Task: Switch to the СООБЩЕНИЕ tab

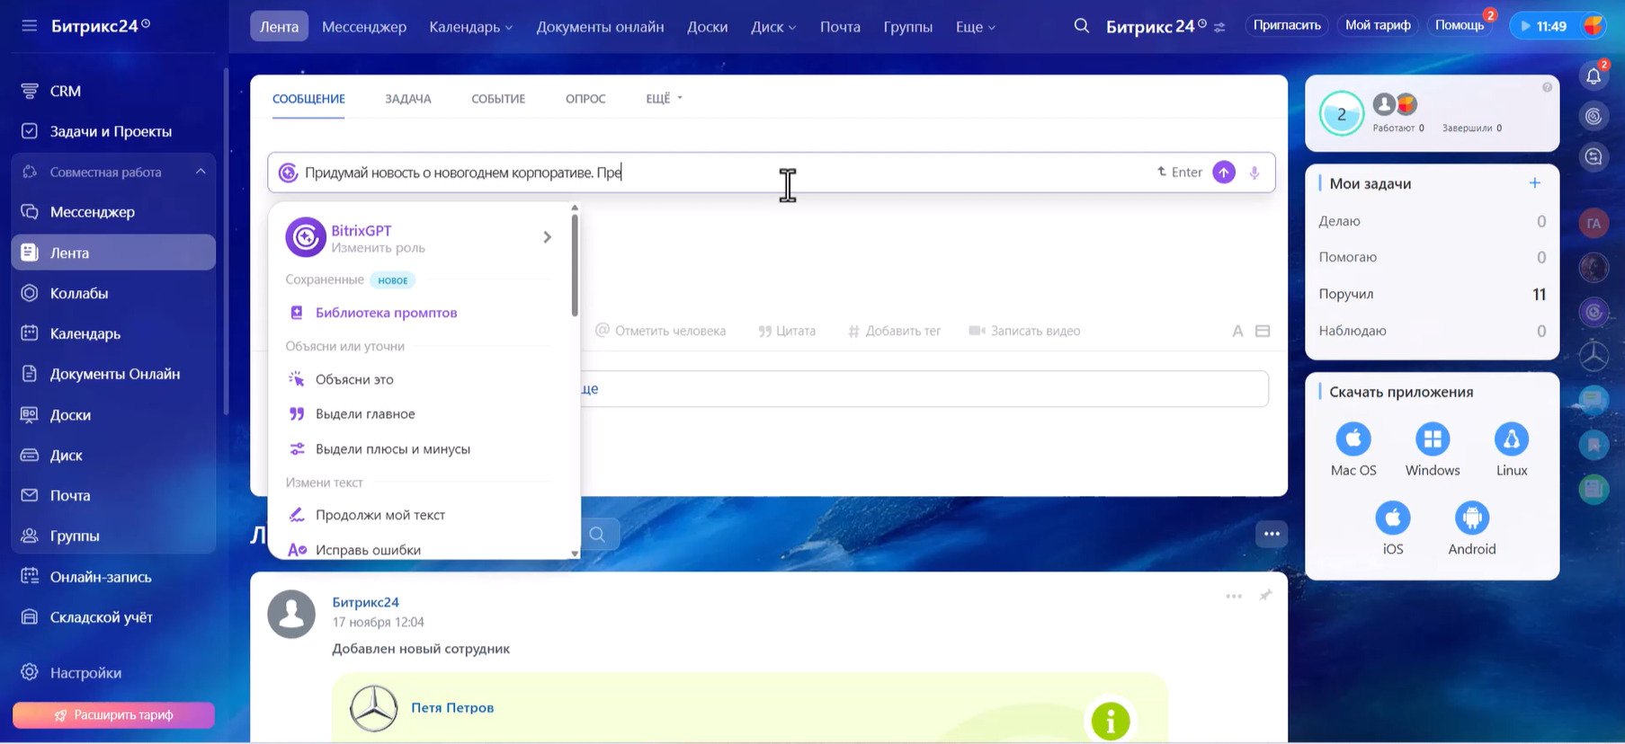Action: (x=308, y=99)
